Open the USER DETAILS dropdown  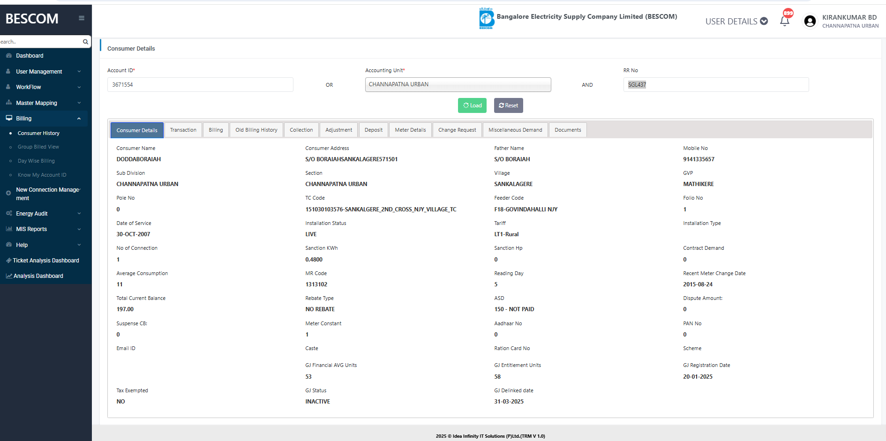tap(736, 21)
